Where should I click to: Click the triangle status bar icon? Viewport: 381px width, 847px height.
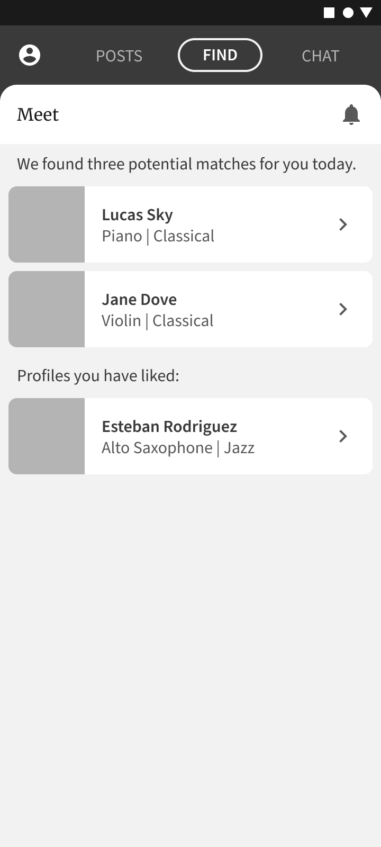[x=366, y=13]
